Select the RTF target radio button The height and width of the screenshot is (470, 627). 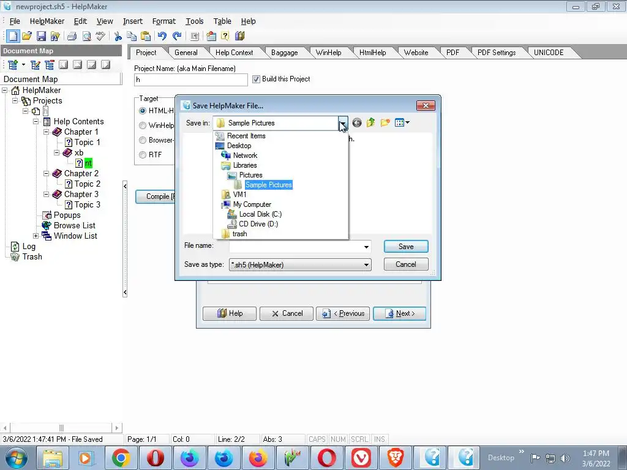coord(142,155)
